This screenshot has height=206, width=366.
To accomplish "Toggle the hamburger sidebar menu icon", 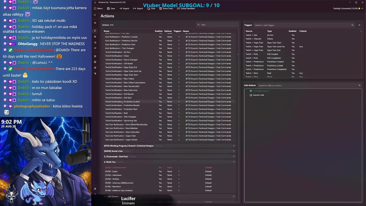I will click(95, 15).
